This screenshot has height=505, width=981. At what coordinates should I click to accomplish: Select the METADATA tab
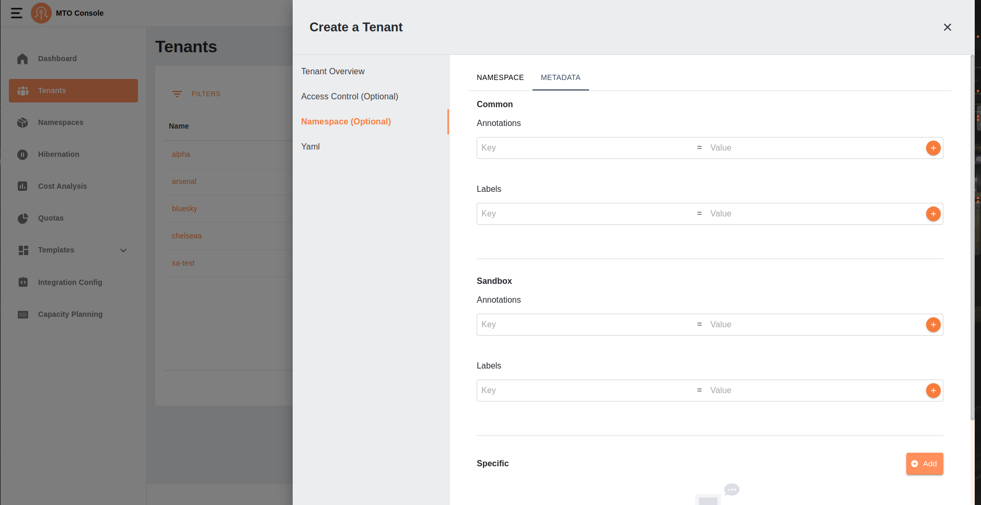560,77
